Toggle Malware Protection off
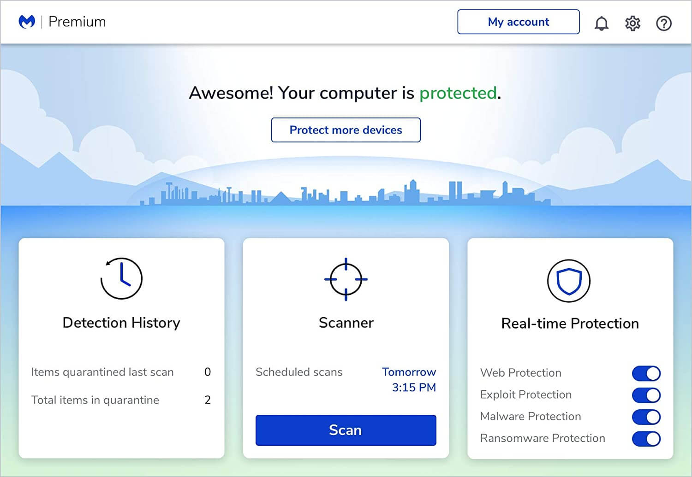Image resolution: width=692 pixels, height=477 pixels. click(646, 417)
